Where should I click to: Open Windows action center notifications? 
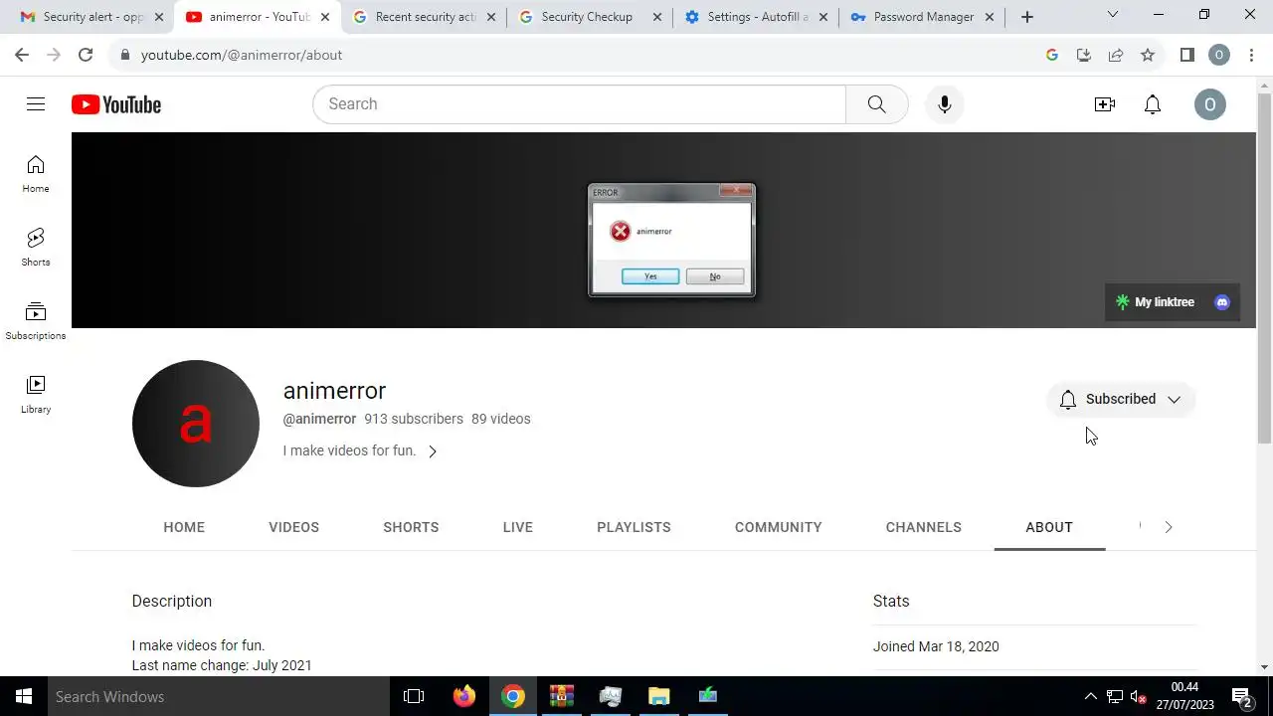[x=1241, y=697]
